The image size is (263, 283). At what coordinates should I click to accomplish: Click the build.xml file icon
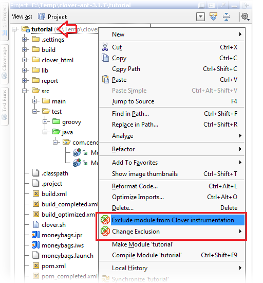coord(36,193)
